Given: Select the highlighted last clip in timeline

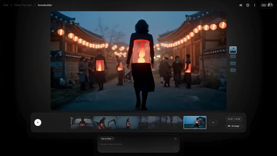Looking at the screenshot, I should [x=195, y=122].
